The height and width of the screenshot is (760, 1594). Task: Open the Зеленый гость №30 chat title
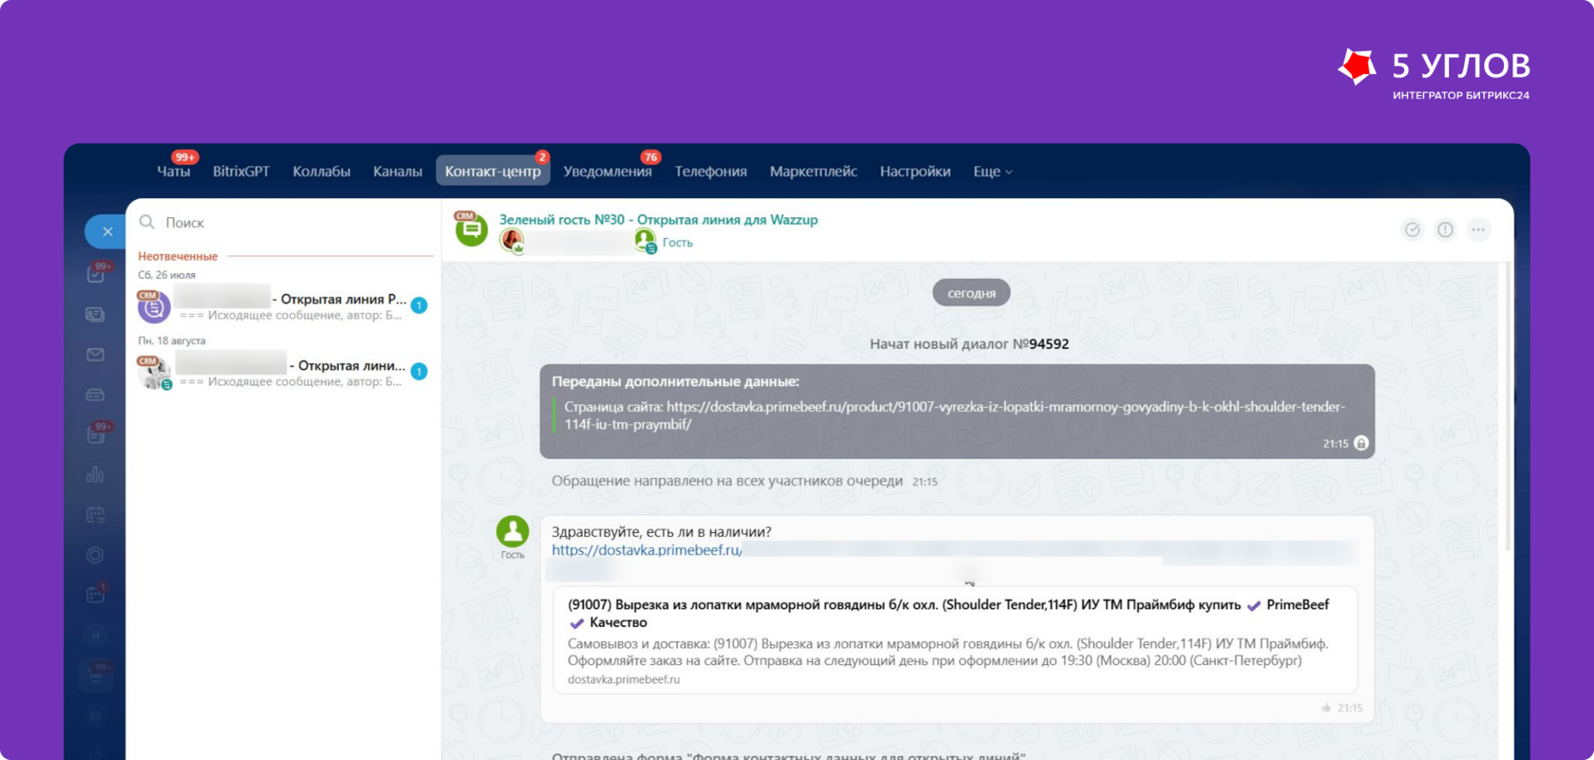(x=658, y=220)
